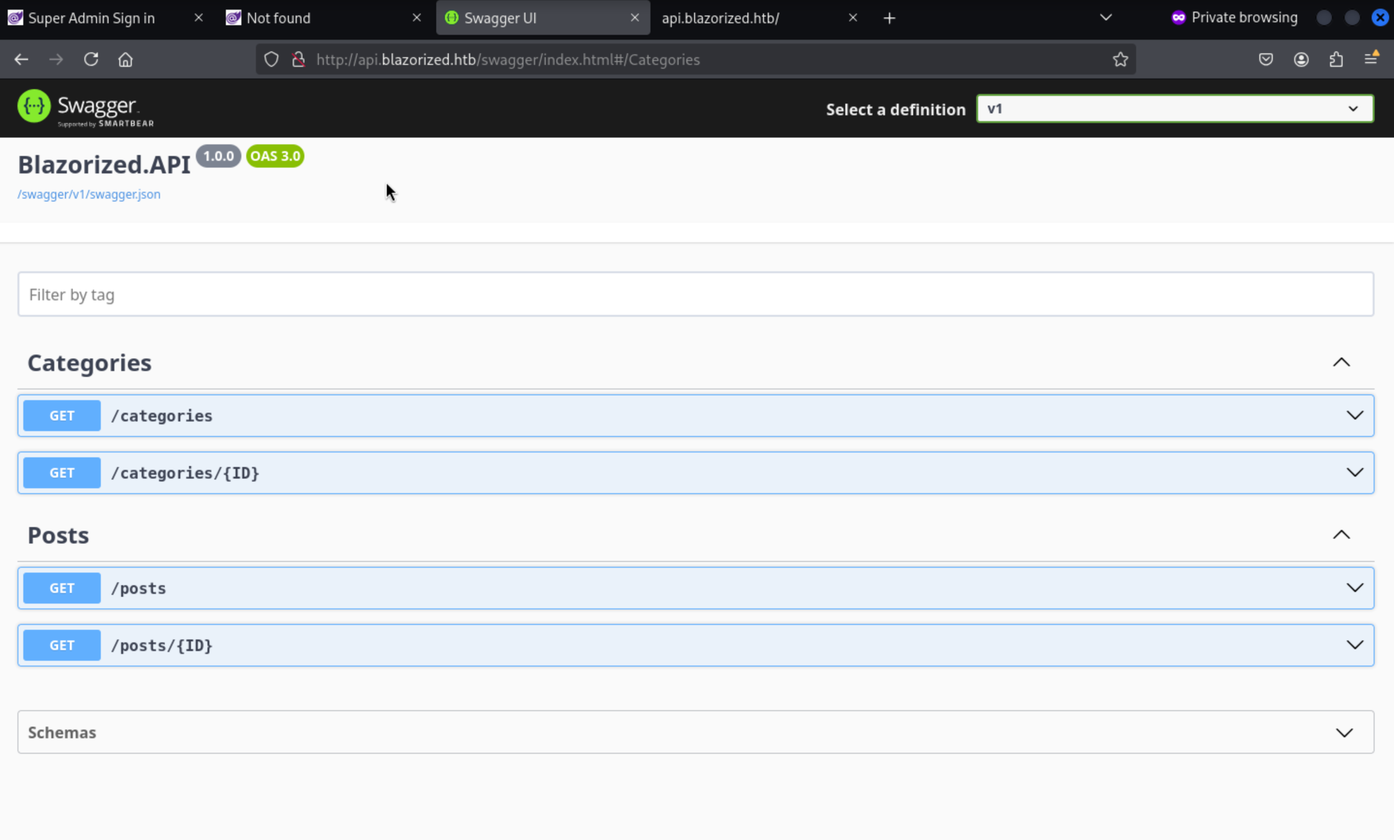Screen dimensions: 1394x840
Task: Close the api.blazorized.htb tab
Action: (x=853, y=17)
